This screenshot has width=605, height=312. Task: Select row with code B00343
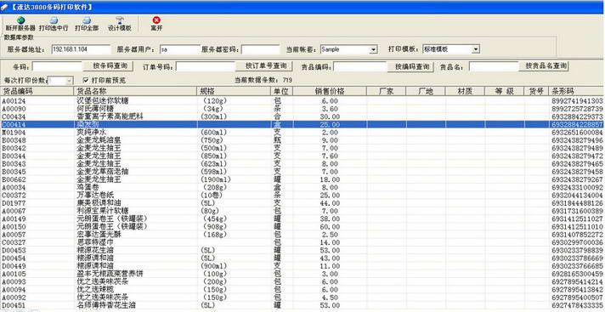pyautogui.click(x=14, y=164)
